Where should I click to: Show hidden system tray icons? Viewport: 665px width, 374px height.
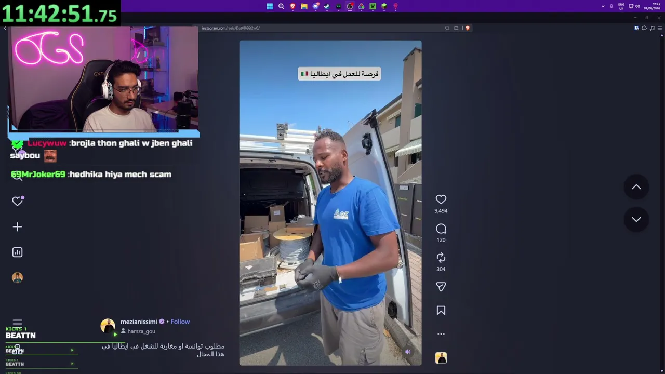coord(603,6)
